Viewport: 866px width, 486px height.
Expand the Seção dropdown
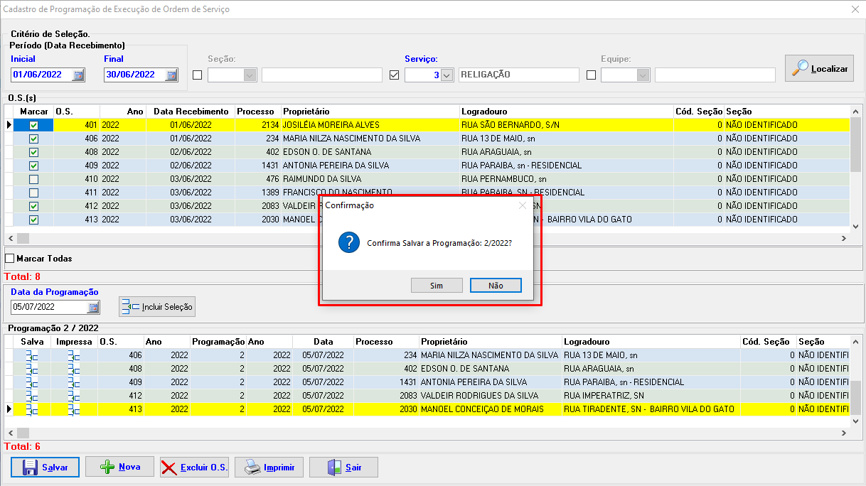click(250, 75)
